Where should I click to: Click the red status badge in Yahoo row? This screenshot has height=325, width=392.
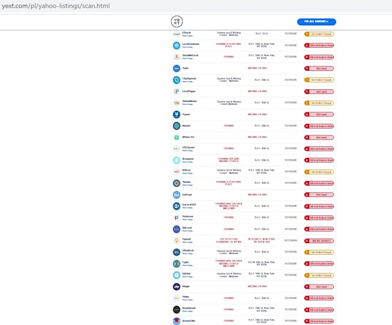[319, 298]
